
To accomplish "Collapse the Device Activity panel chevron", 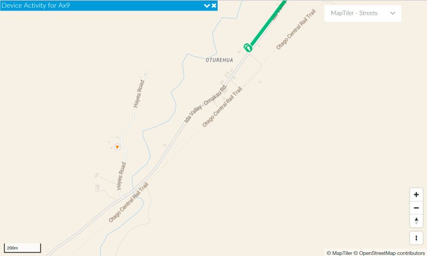I will click(x=207, y=5).
